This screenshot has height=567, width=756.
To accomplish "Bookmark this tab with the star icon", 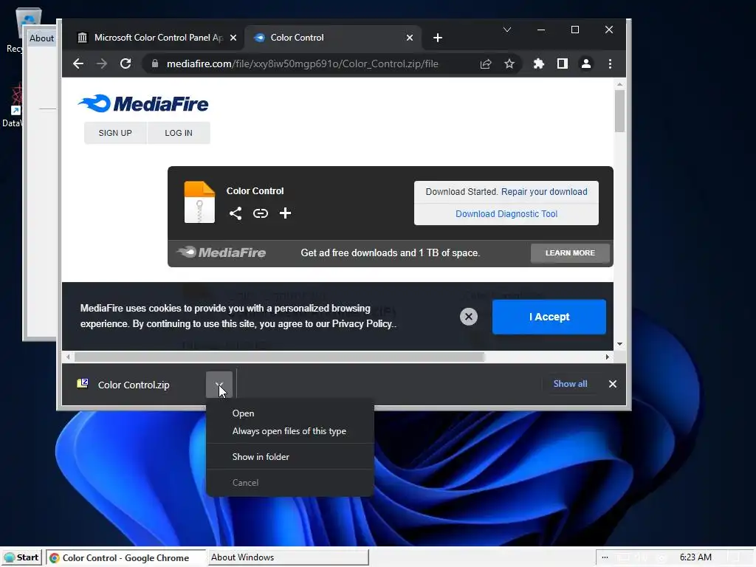I will [x=509, y=63].
